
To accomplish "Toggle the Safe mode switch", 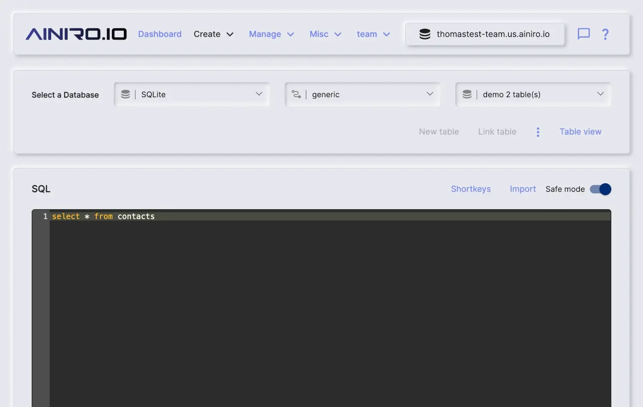I will coord(601,189).
